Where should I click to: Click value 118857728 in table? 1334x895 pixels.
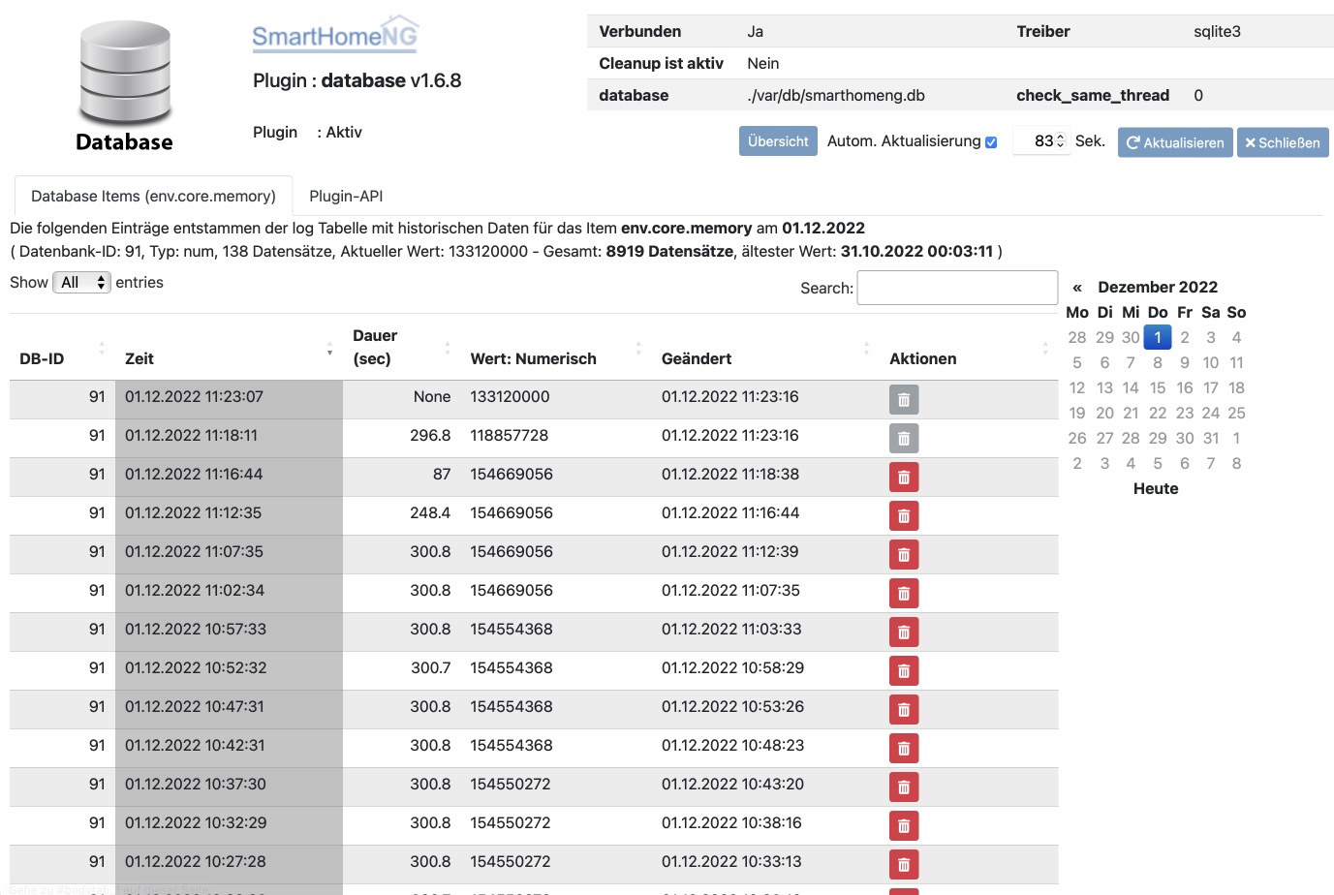coord(509,435)
